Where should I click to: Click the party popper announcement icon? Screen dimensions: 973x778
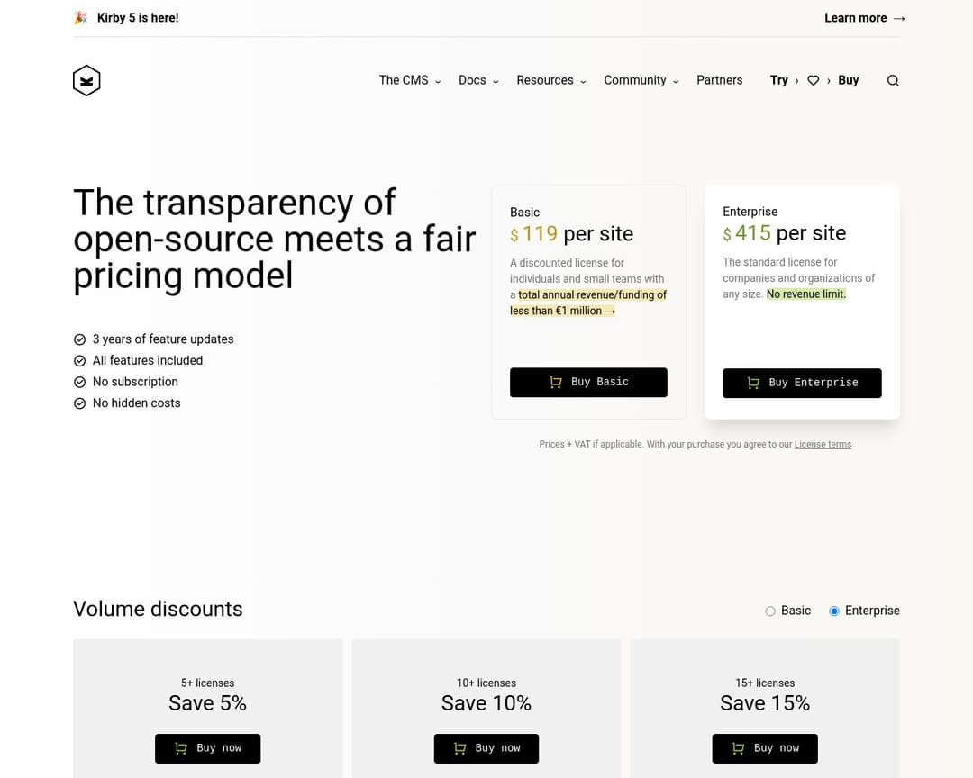coord(81,18)
